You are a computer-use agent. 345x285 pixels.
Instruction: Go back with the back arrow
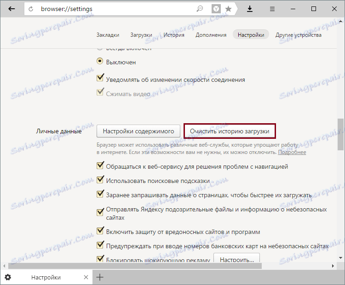pyautogui.click(x=11, y=9)
